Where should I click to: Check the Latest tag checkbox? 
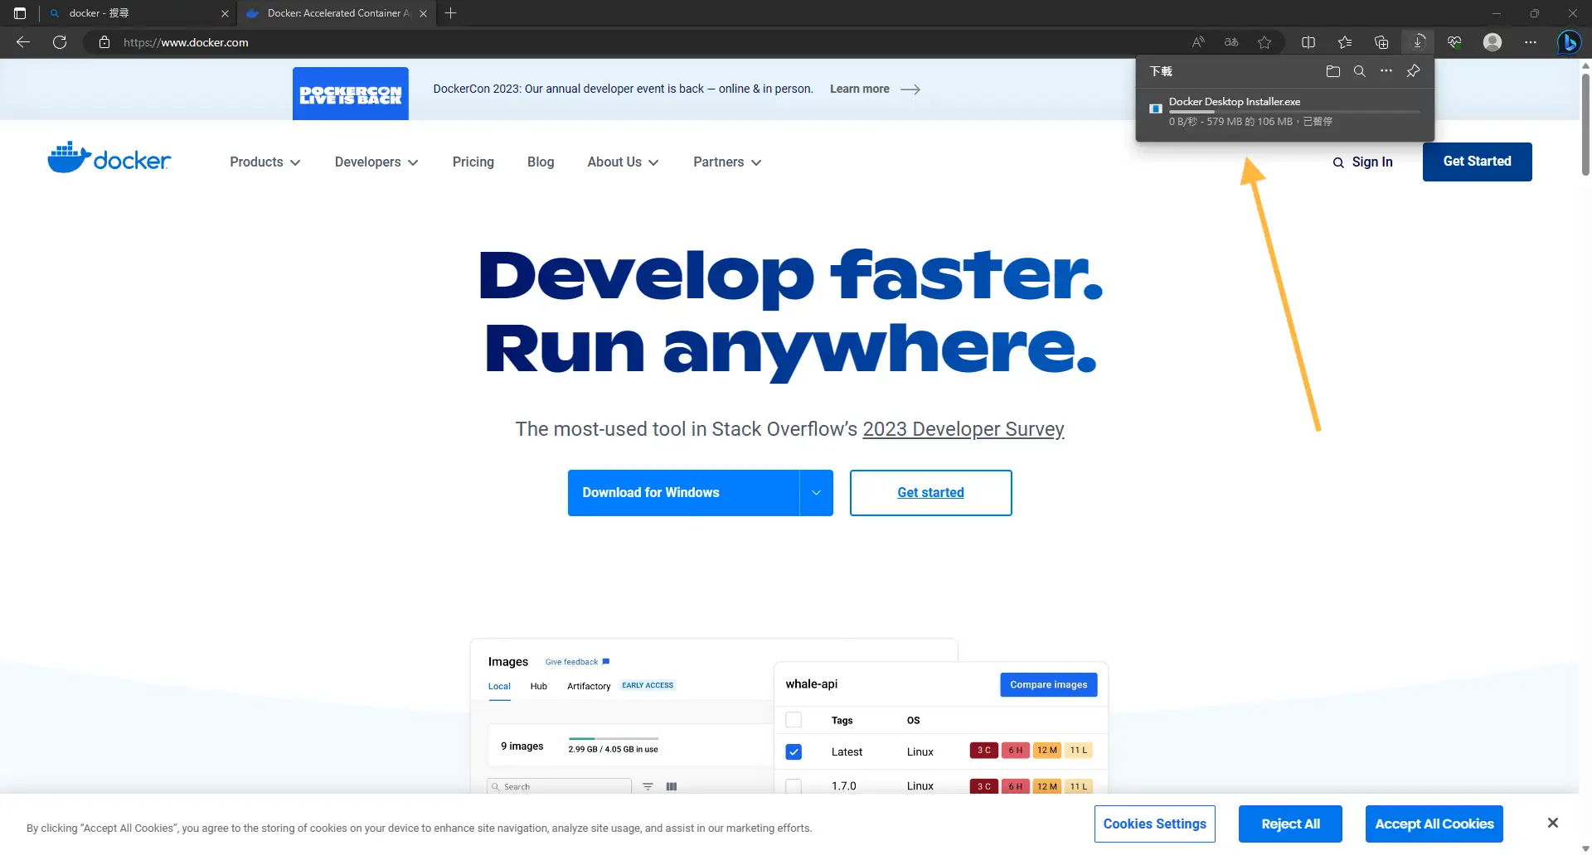pyautogui.click(x=794, y=751)
